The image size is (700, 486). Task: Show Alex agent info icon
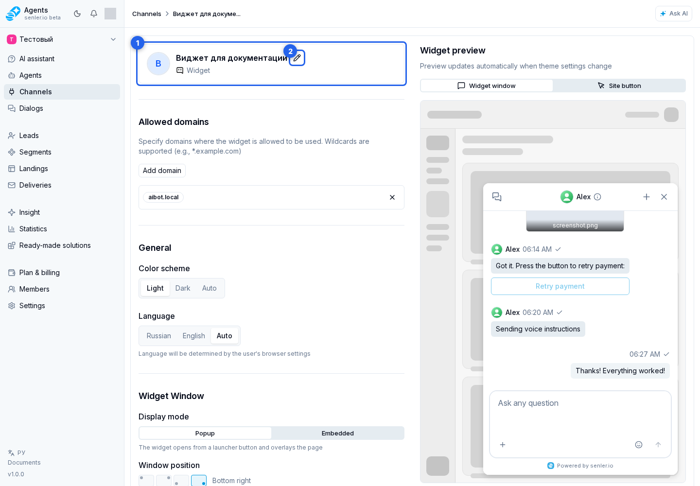coord(598,197)
